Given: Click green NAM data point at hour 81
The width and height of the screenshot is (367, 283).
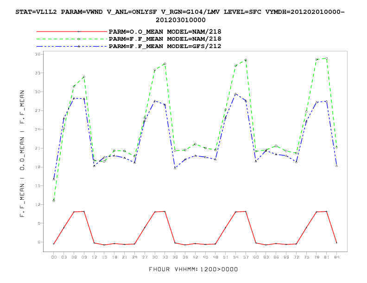Looking at the screenshot, I should tap(327, 58).
